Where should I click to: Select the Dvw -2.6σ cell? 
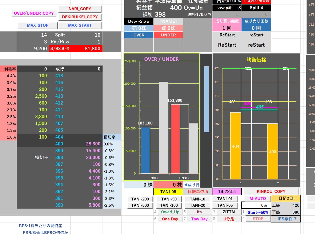[139, 21]
